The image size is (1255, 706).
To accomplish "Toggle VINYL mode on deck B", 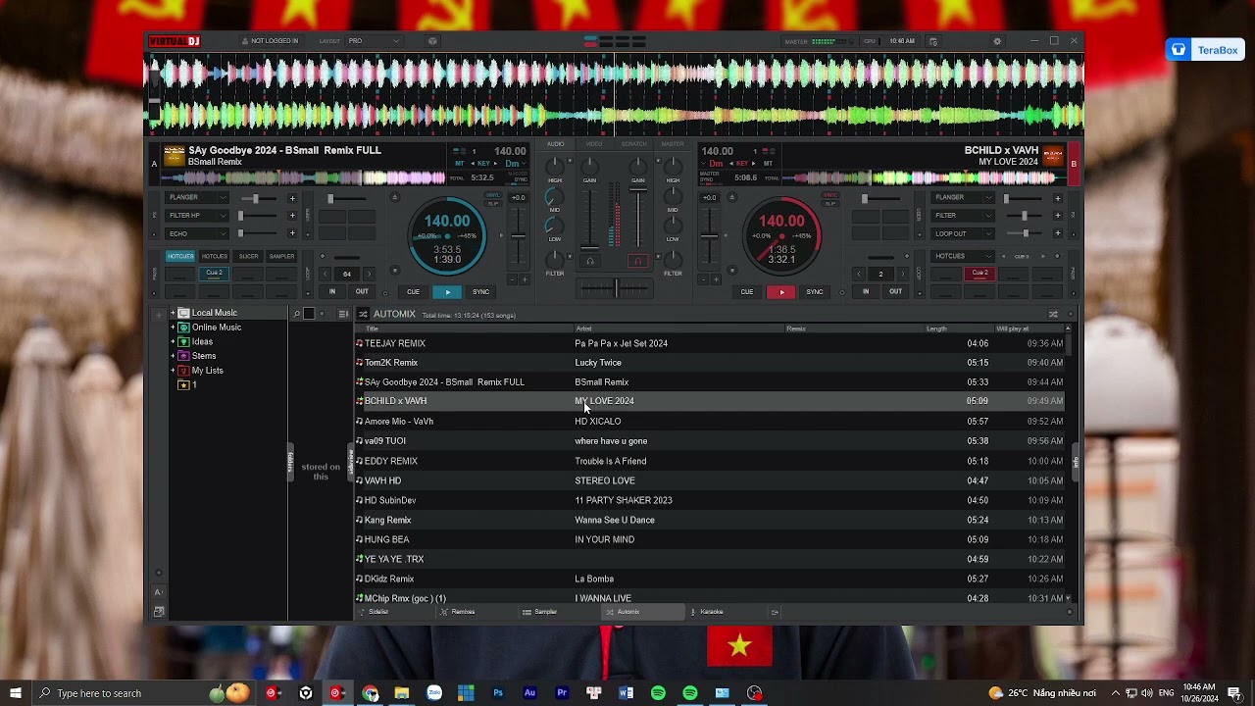I will click(x=830, y=195).
